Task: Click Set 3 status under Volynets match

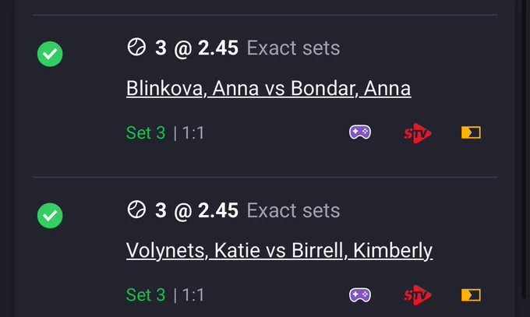Action: 146,295
